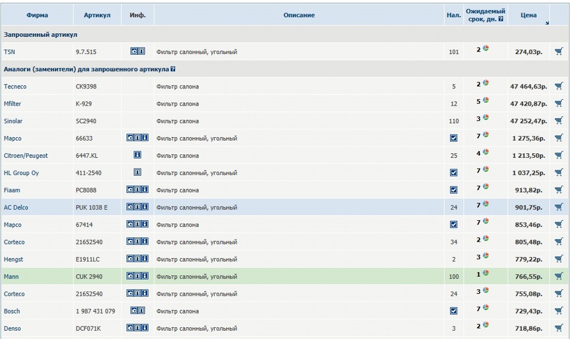This screenshot has height=339, width=570.
Task: Click cart icon in Mapco 66633 row
Action: coord(559,138)
